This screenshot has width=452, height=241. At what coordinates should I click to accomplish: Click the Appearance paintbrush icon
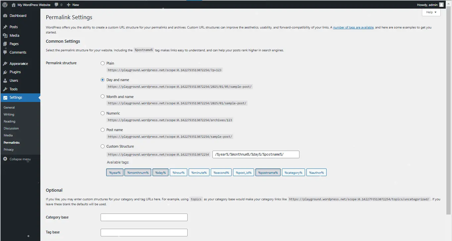coord(5,64)
